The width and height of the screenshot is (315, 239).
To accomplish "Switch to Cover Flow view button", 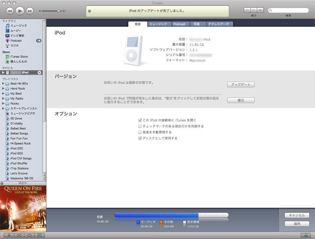I will 260,10.
